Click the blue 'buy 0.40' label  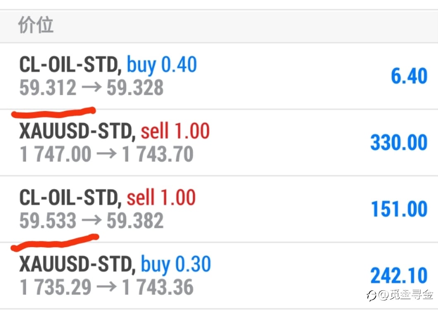(x=162, y=65)
